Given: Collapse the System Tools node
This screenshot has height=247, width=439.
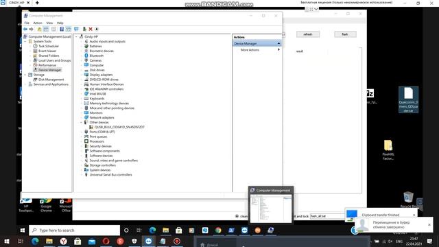Looking at the screenshot, I should pyautogui.click(x=25, y=41).
